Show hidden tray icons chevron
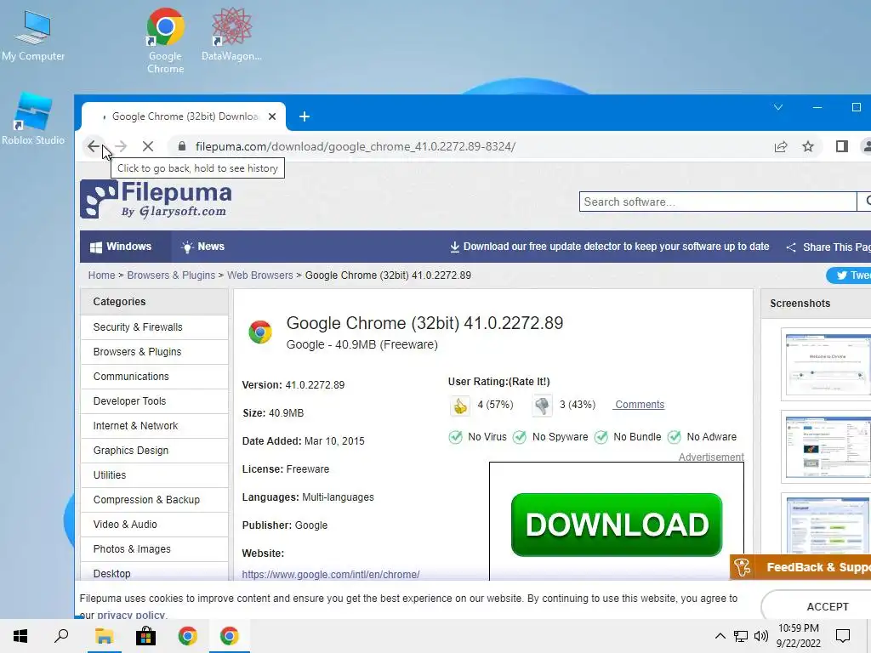The height and width of the screenshot is (653, 871). click(720, 636)
